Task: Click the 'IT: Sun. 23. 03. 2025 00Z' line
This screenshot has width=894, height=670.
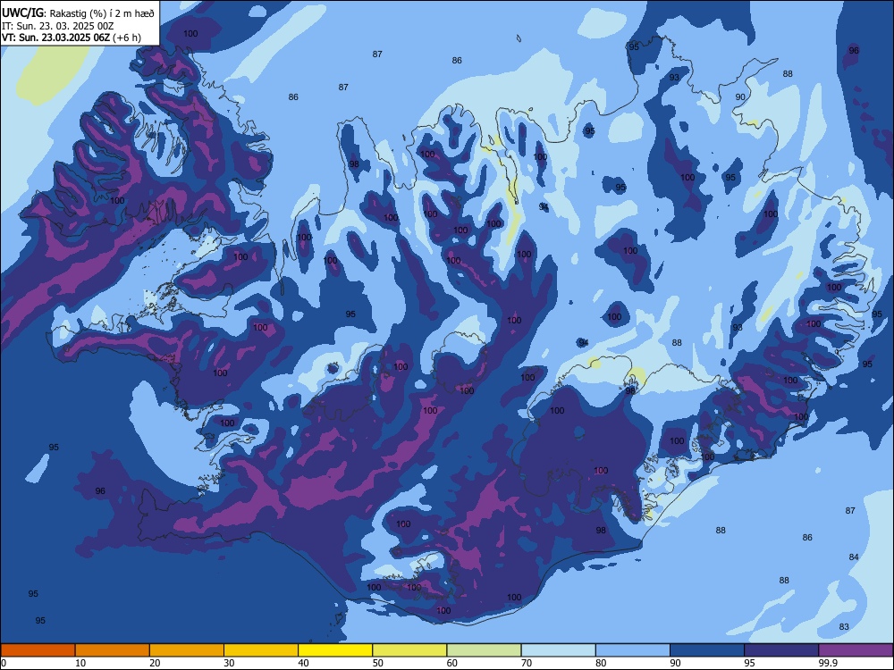Action: coord(58,26)
